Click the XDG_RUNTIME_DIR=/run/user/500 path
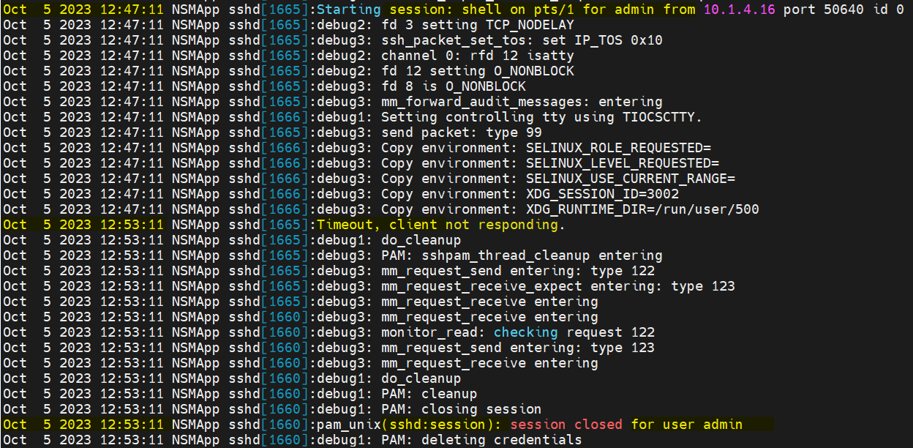The width and height of the screenshot is (913, 448). pyautogui.click(x=642, y=209)
